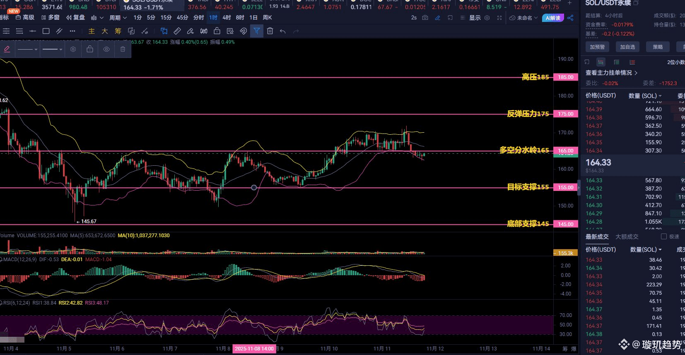Click the share icon beside AI解读
This screenshot has width=685, height=355.
pos(570,18)
